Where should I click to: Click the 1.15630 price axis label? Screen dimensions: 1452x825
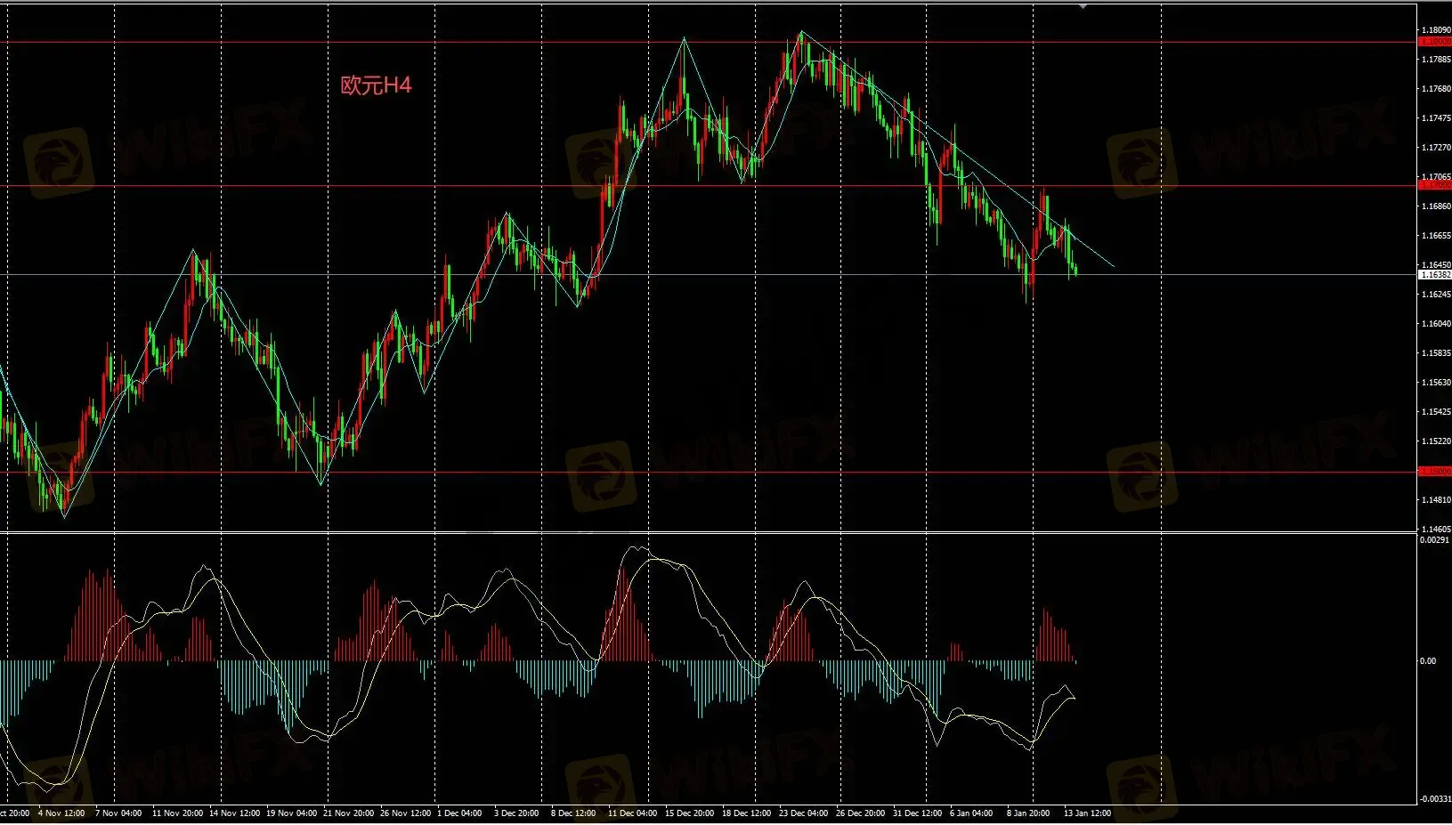pos(1436,383)
